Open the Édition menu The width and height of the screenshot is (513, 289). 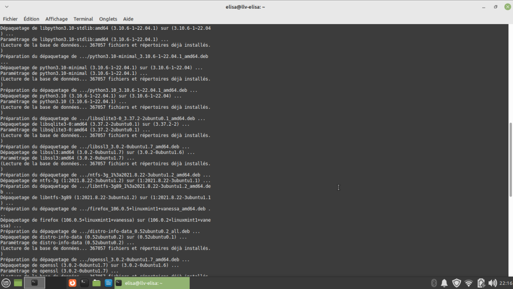coord(31,19)
